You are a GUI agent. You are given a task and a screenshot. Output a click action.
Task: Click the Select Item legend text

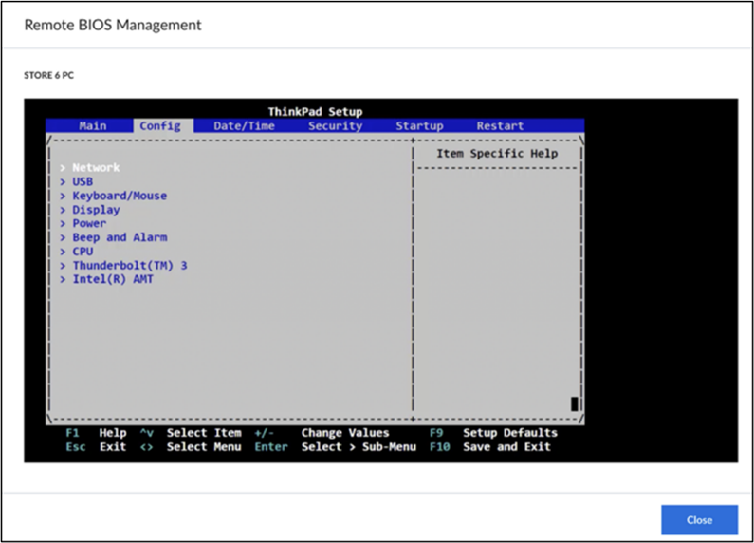coord(204,433)
